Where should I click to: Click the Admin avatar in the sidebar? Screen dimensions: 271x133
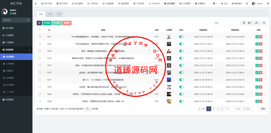coord(4,12)
